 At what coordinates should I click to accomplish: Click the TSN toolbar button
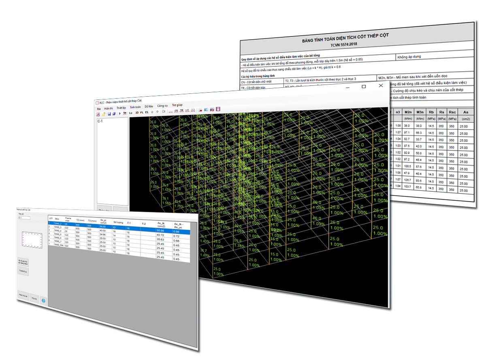(125, 113)
